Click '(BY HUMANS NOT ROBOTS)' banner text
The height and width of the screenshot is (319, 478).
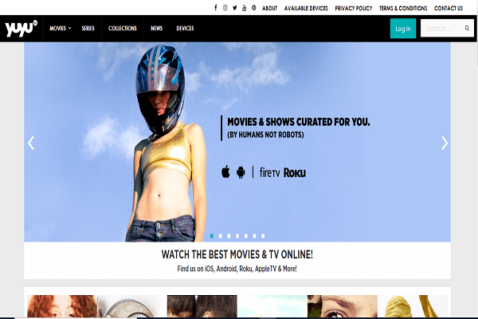[265, 135]
